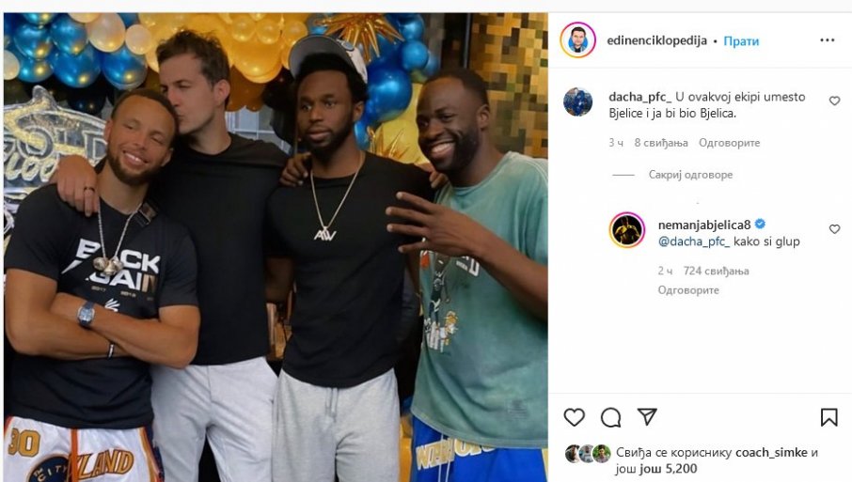852x482 pixels.
Task: Open the three-dot post options menu
Action: [x=827, y=41]
